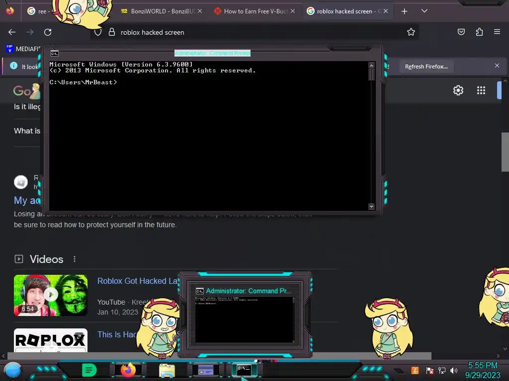Click the 'My ac...' search result heading
The width and height of the screenshot is (509, 381).
pyautogui.click(x=27, y=200)
